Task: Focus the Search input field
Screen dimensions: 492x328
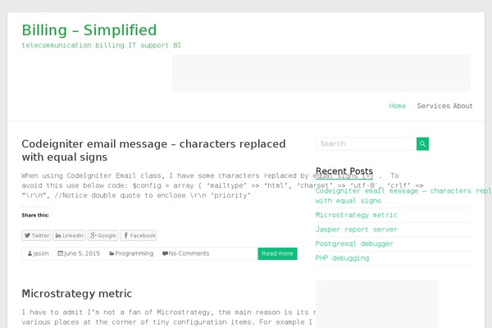Action: click(366, 143)
